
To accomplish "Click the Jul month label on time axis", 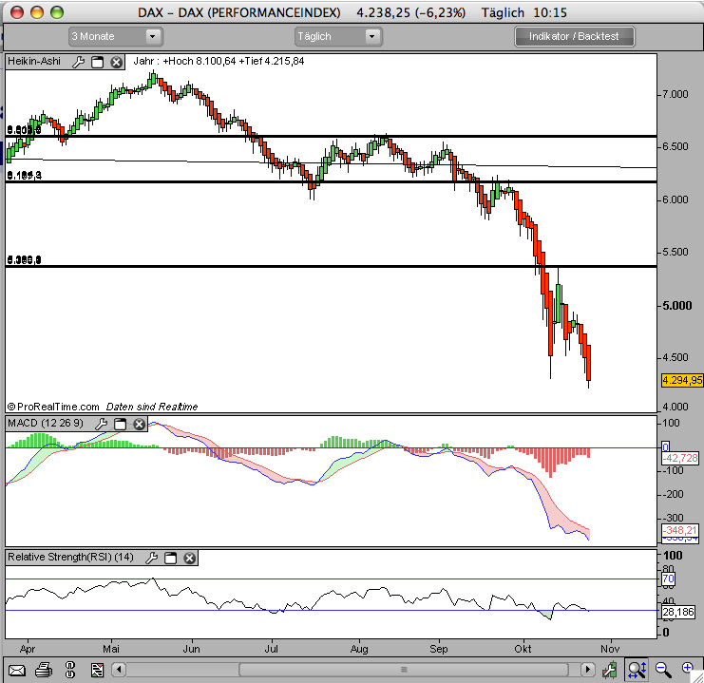I will coord(271,649).
